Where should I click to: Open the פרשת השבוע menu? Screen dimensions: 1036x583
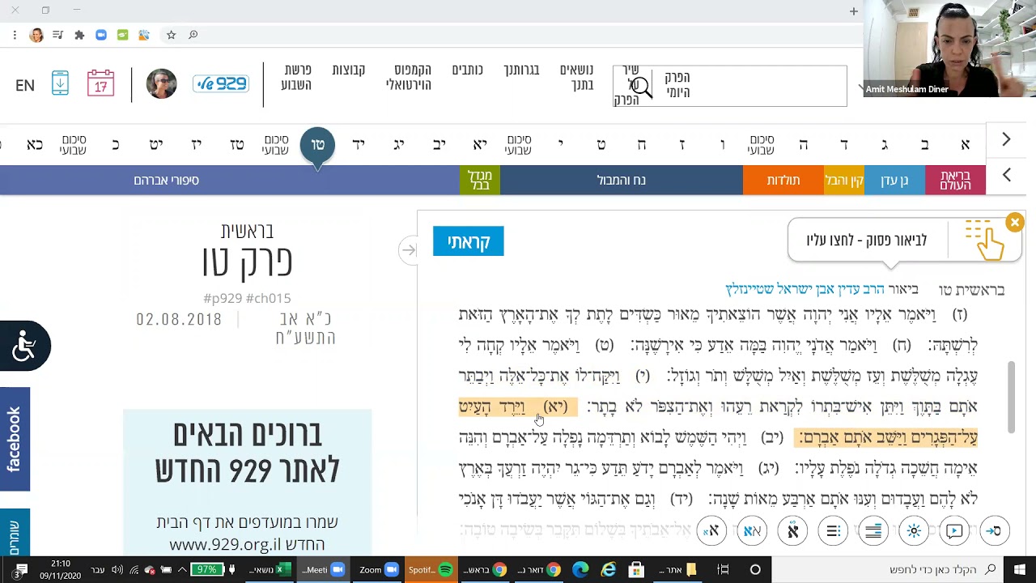[295, 77]
